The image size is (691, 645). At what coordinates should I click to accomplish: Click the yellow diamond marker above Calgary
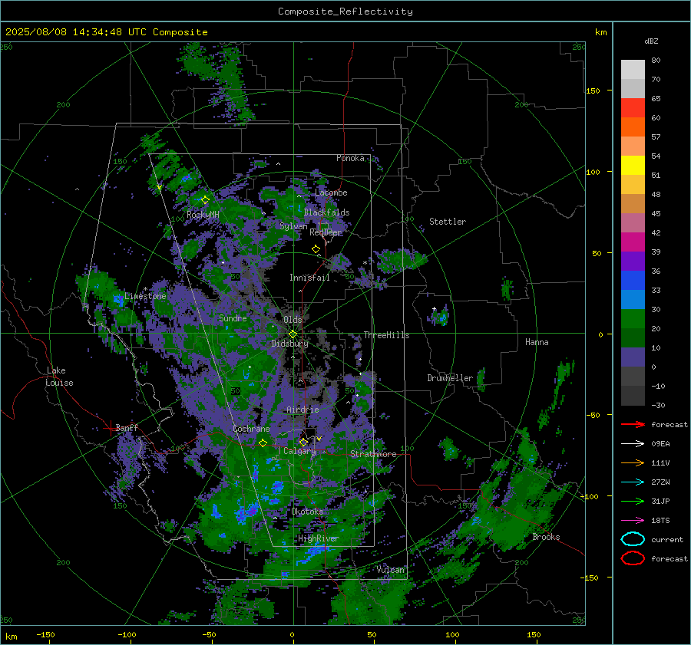[303, 442]
